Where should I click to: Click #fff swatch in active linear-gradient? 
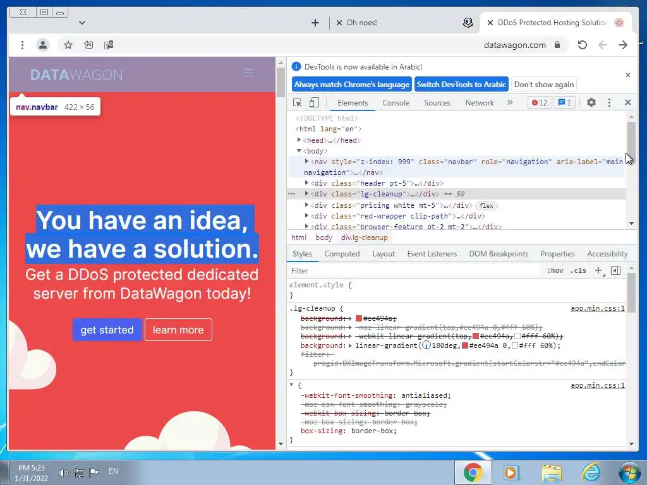514,345
